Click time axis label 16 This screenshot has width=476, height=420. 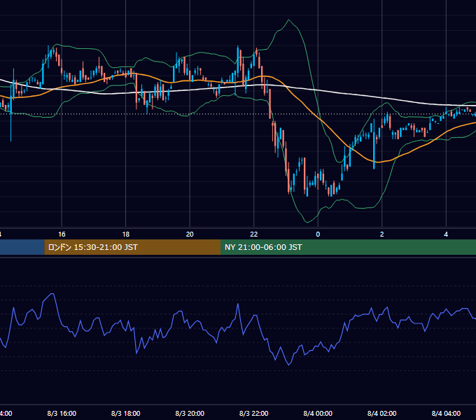tap(62, 234)
